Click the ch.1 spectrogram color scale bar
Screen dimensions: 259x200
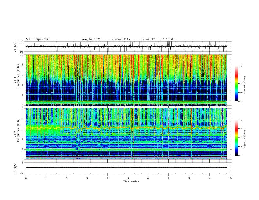click(236, 84)
